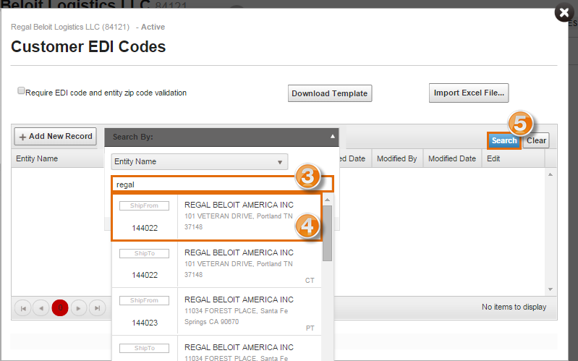578x361 pixels.
Task: Open the Import Excel File dialog
Action: click(x=469, y=93)
